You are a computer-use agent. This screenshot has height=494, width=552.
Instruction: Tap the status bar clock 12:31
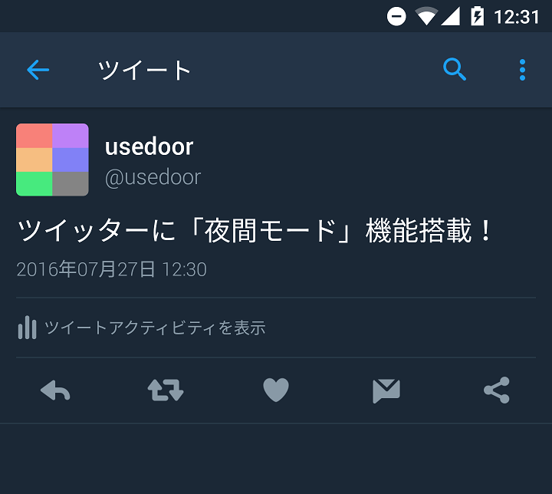click(x=517, y=17)
